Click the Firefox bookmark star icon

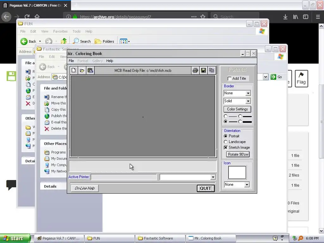pos(203,16)
